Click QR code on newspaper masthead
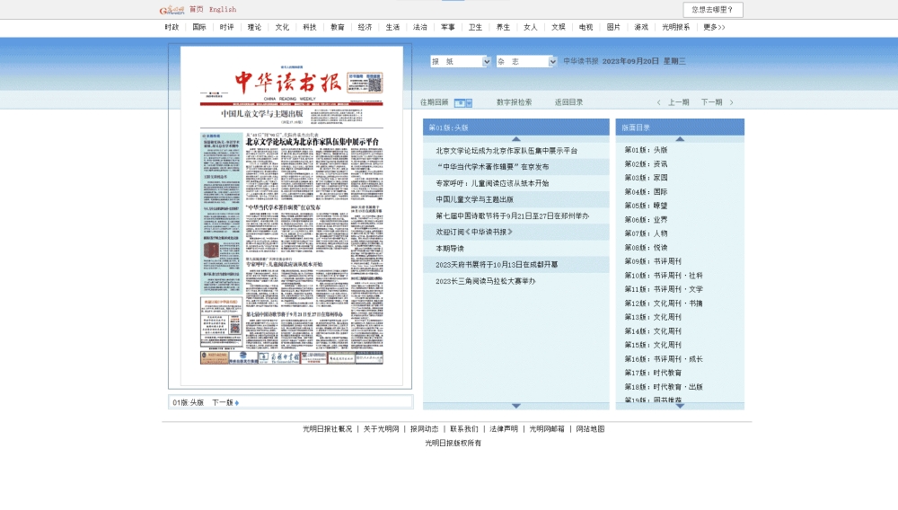The image size is (898, 510). (x=374, y=84)
